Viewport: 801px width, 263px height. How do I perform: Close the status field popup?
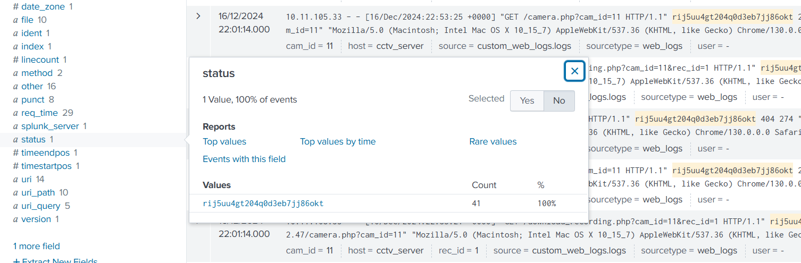tap(574, 71)
